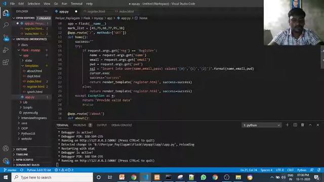Image resolution: width=324 pixels, height=182 pixels.
Task: Split the terminal panel
Action: (x=295, y=125)
